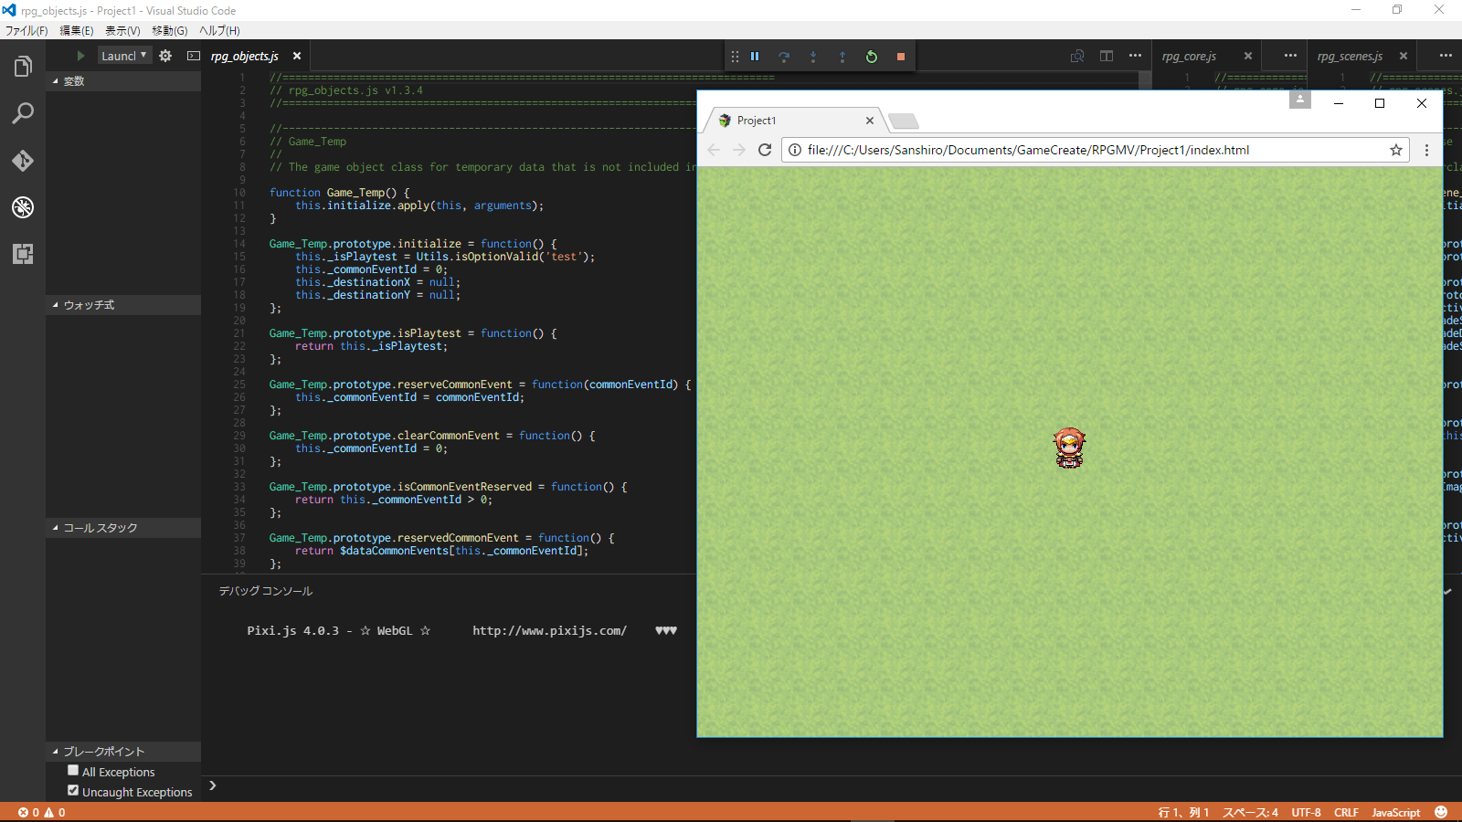Viewport: 1462px width, 822px height.
Task: Stop the debug session
Action: tap(901, 57)
